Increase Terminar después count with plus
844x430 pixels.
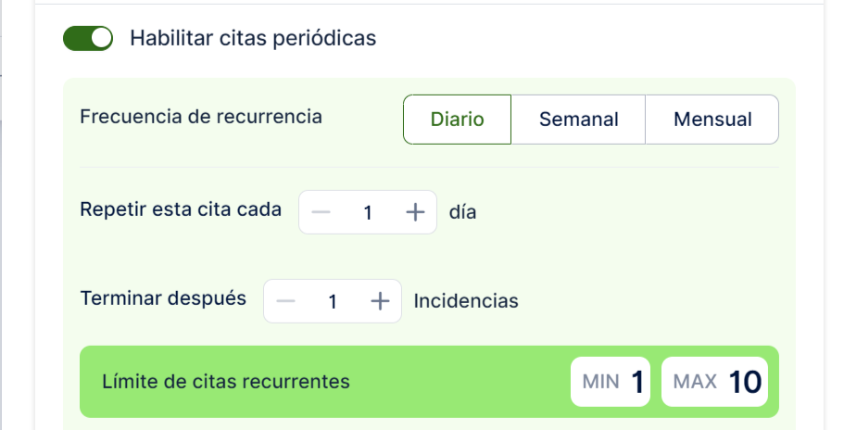(380, 301)
